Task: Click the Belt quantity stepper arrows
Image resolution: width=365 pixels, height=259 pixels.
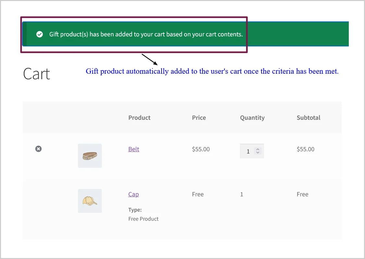Action: coord(258,151)
